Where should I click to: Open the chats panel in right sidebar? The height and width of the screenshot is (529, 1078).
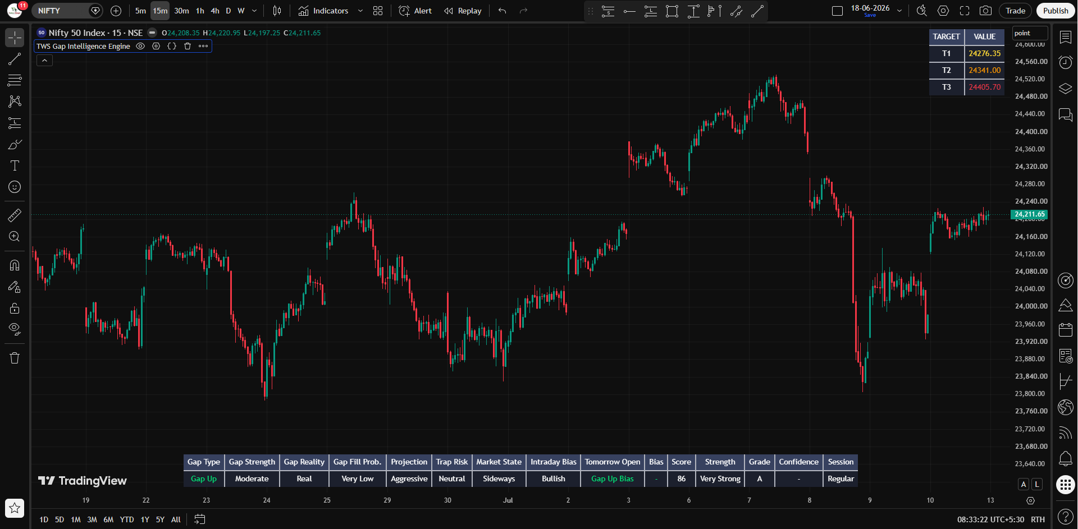1066,115
